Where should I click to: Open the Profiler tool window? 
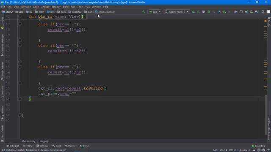click(70, 146)
